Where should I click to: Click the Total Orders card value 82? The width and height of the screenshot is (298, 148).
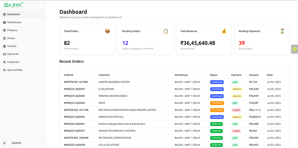(x=67, y=43)
